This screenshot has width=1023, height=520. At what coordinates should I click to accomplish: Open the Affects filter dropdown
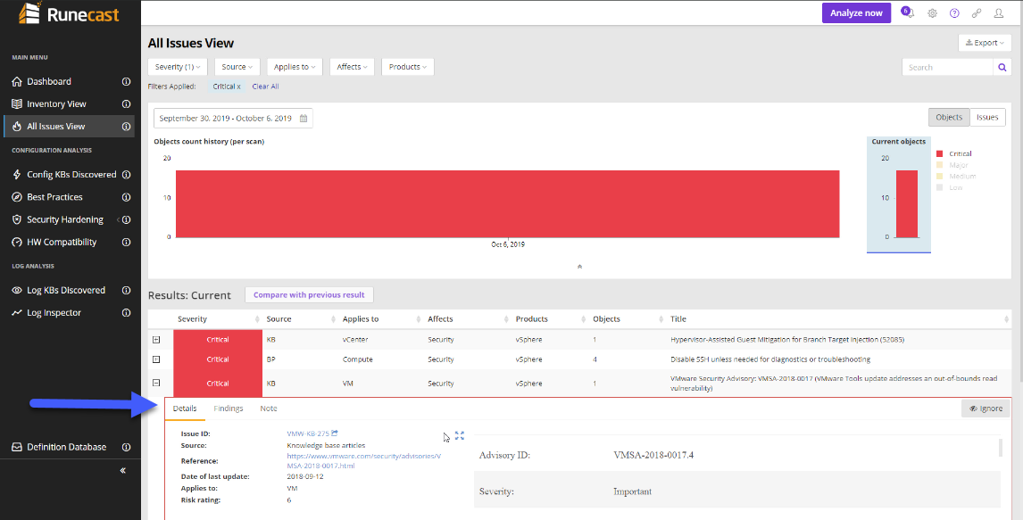click(x=352, y=67)
